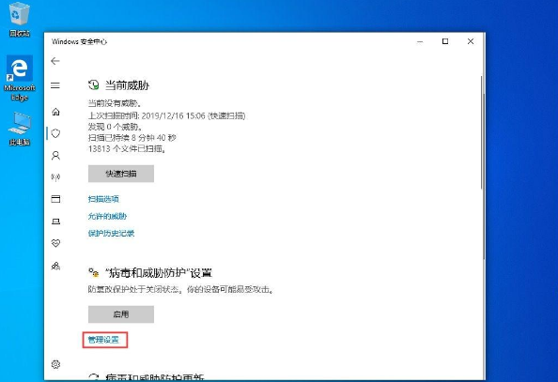Click 快速扫描 button

121,174
